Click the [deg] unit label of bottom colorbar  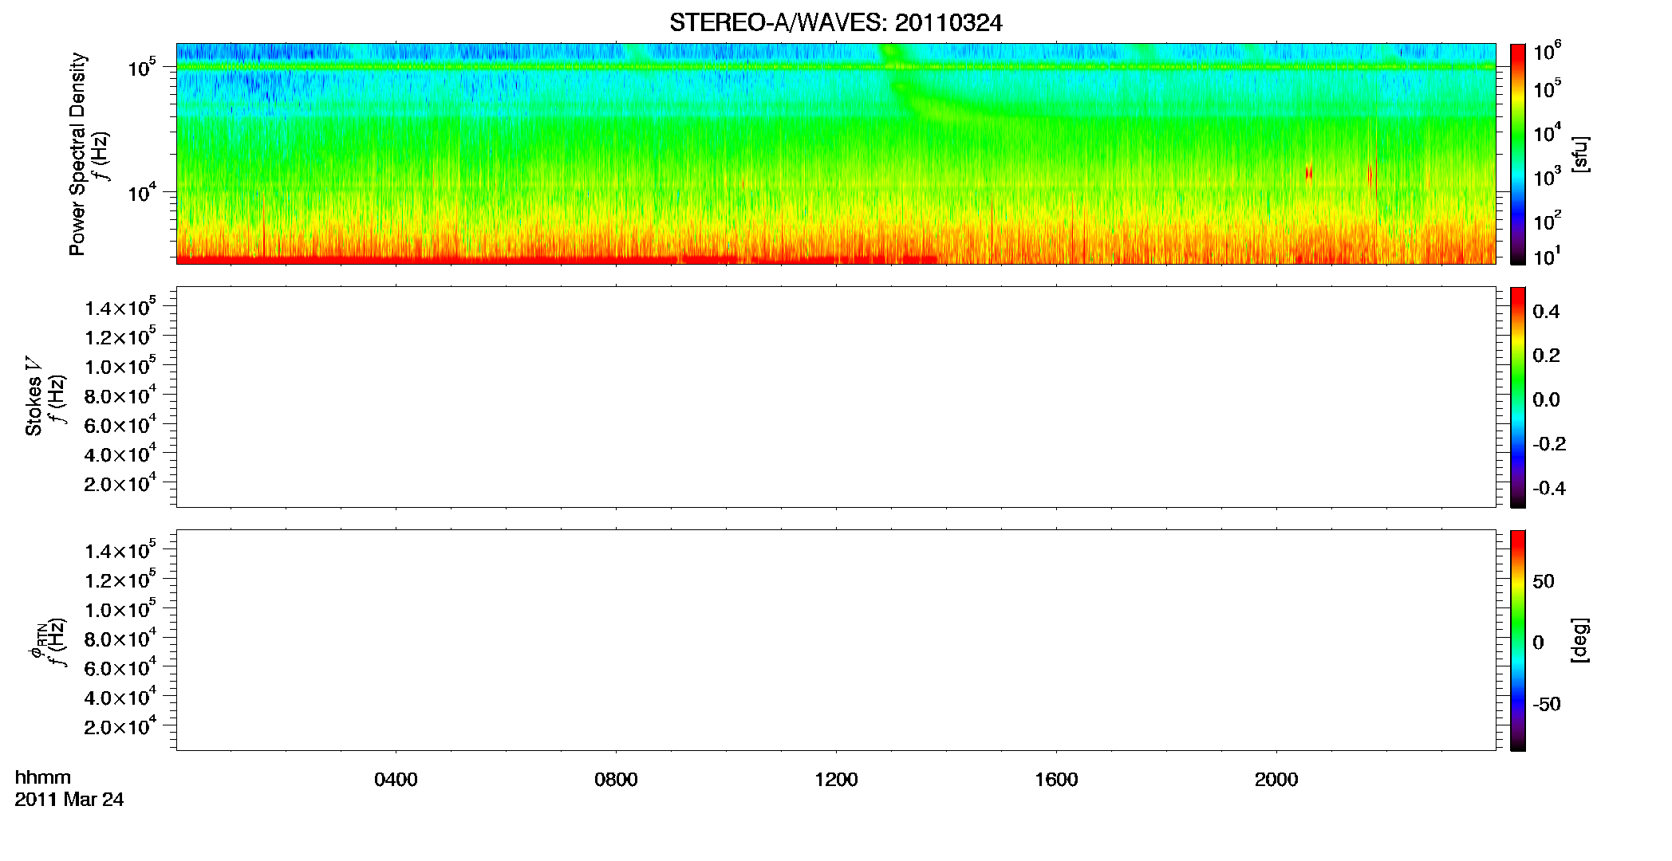coord(1580,640)
